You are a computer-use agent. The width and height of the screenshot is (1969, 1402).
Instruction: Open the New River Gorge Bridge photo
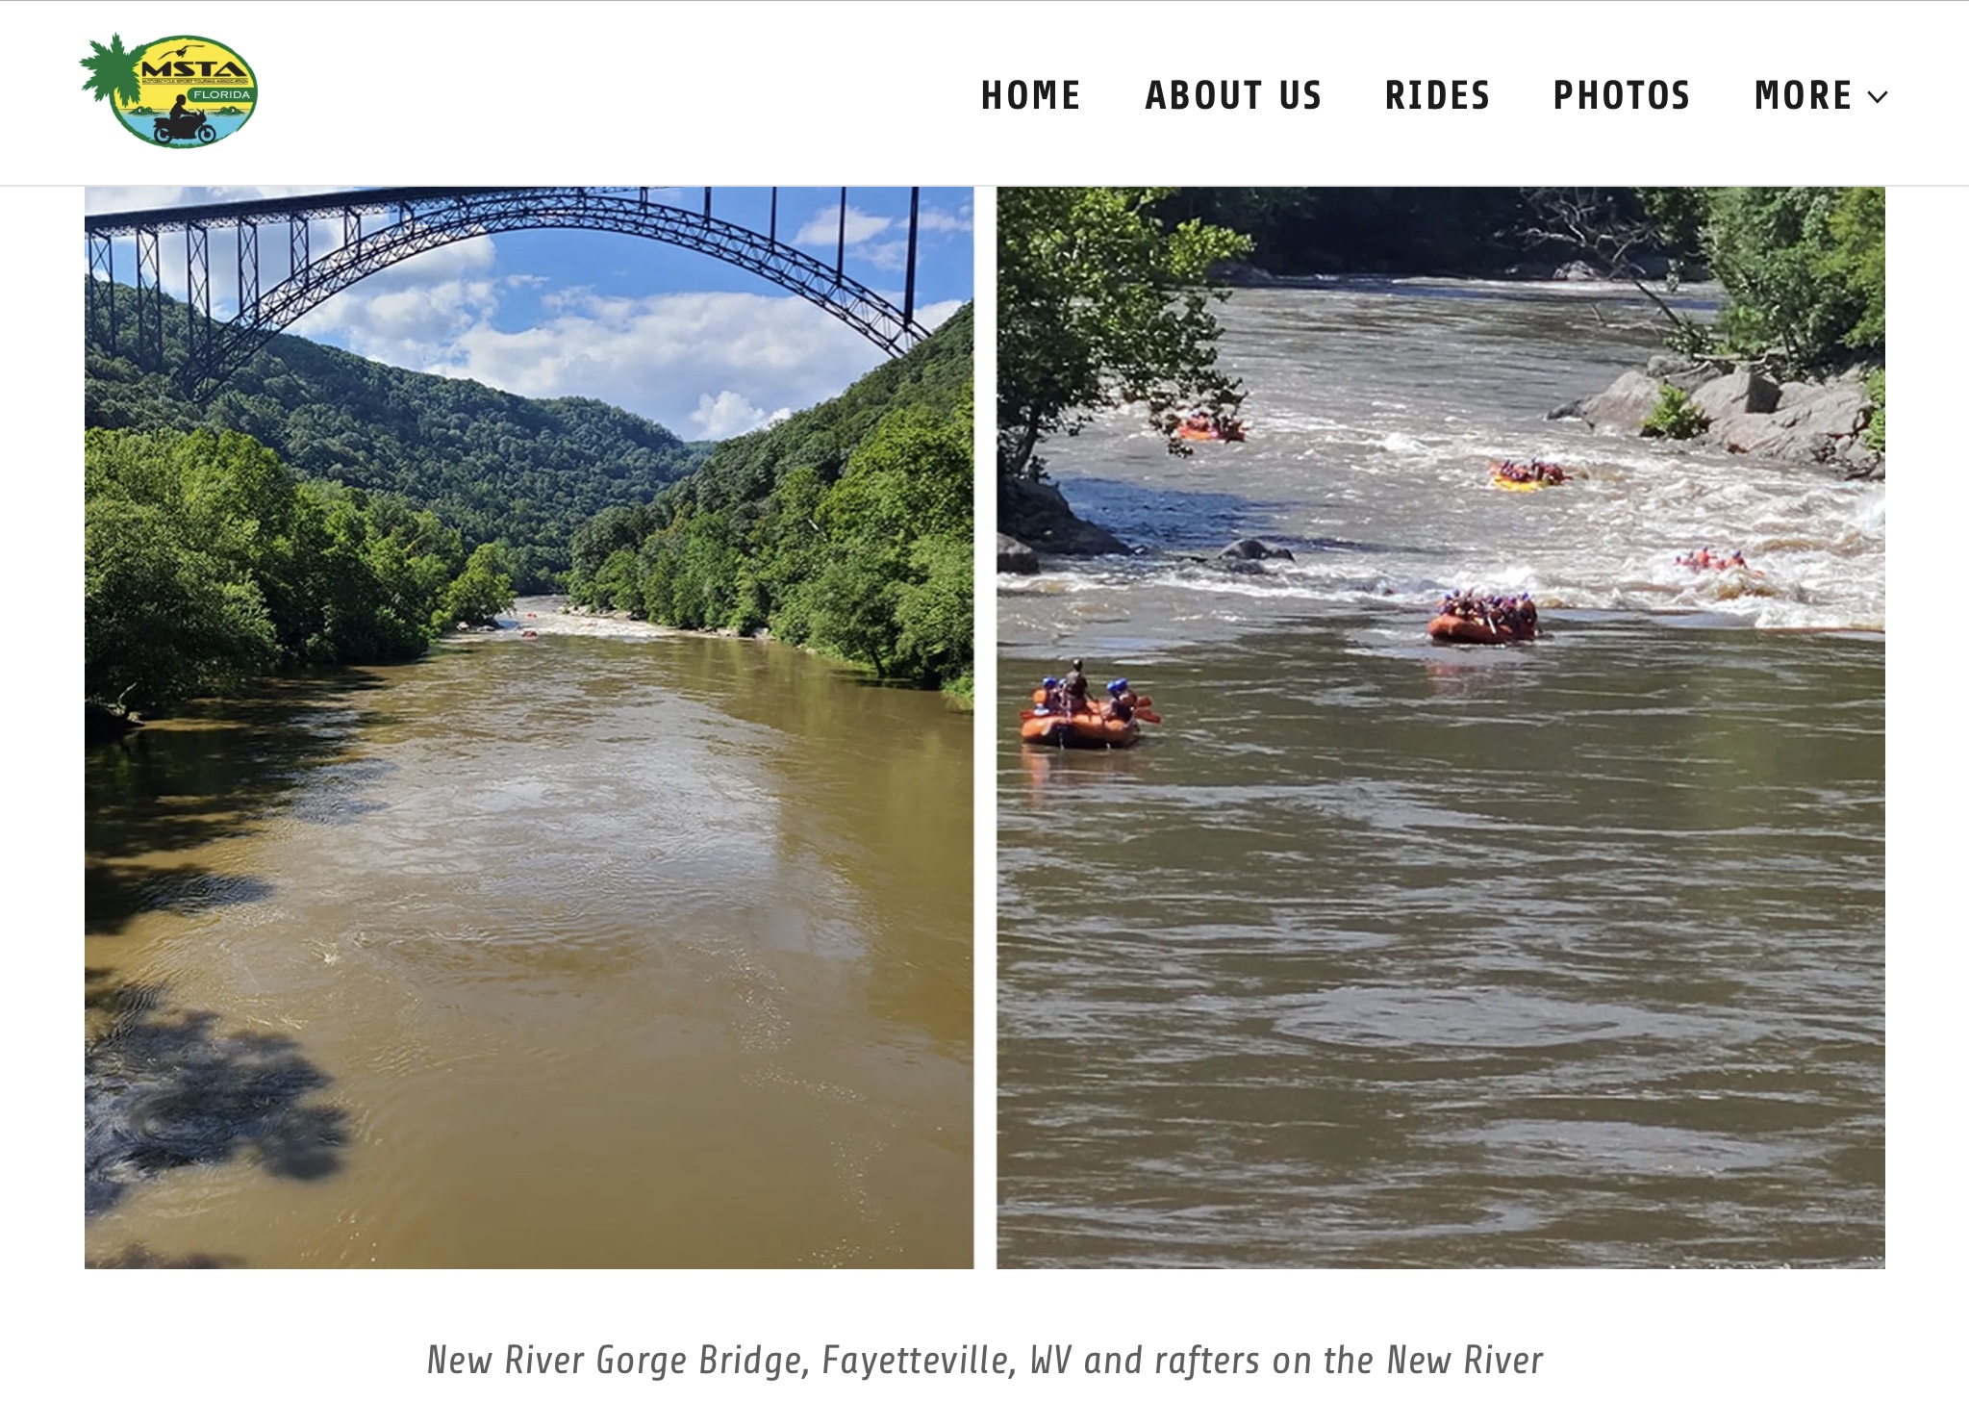coord(529,727)
